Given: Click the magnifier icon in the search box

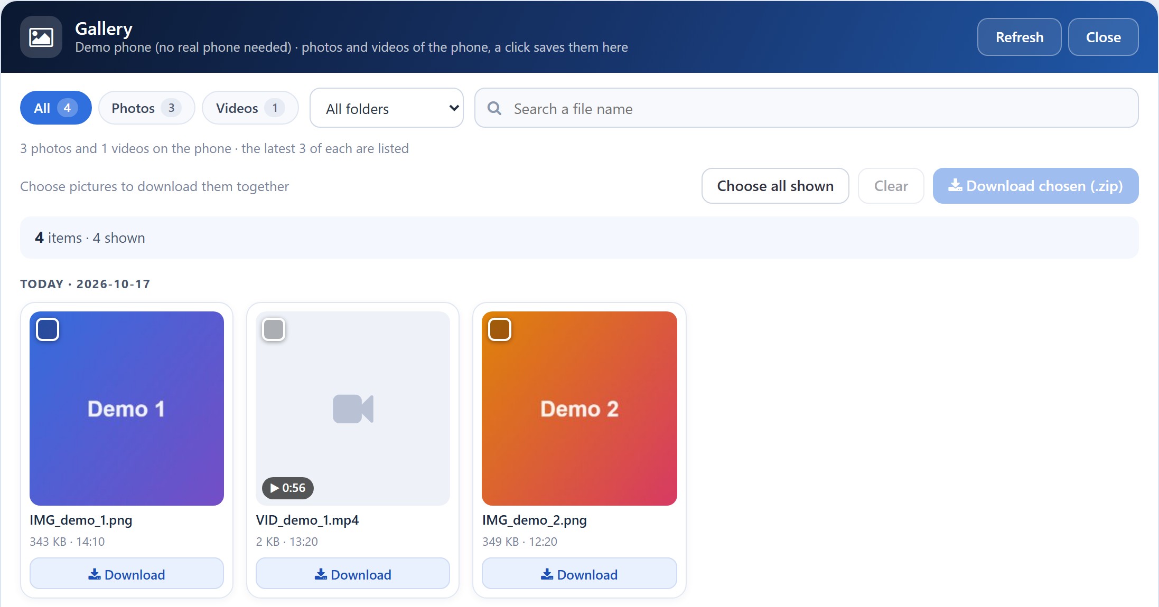Looking at the screenshot, I should (494, 108).
